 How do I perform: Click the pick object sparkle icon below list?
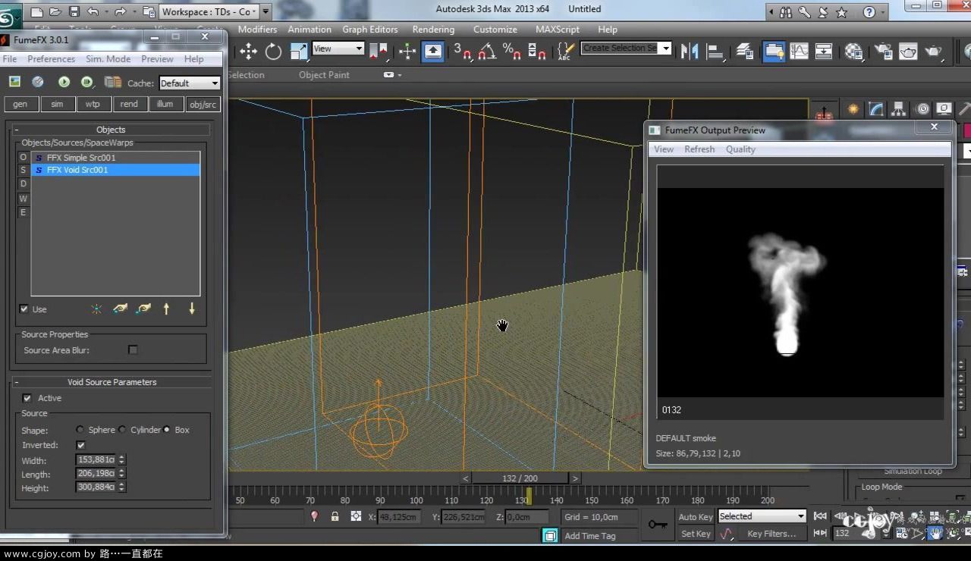(96, 309)
